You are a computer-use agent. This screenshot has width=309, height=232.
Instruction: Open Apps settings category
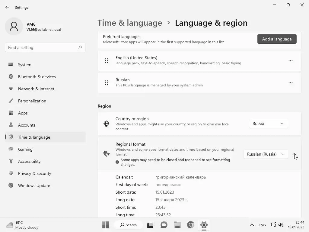45,113
